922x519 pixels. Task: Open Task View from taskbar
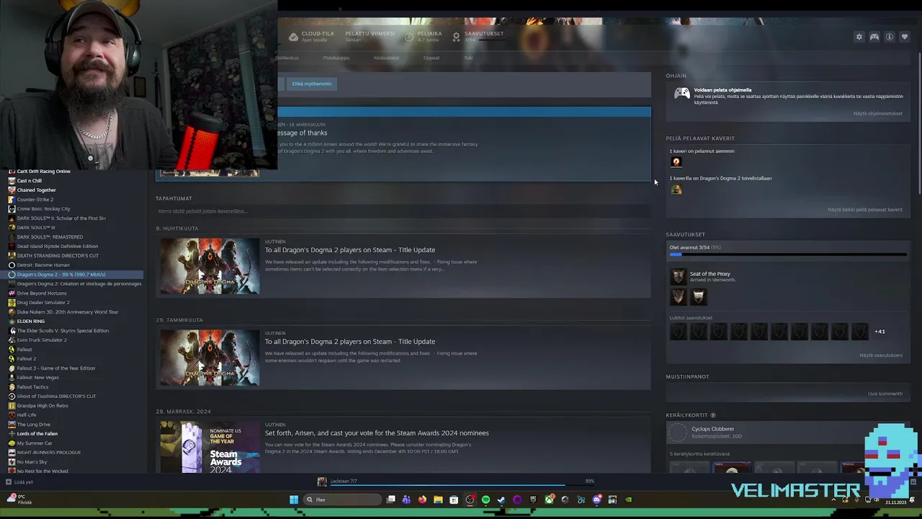tap(390, 500)
